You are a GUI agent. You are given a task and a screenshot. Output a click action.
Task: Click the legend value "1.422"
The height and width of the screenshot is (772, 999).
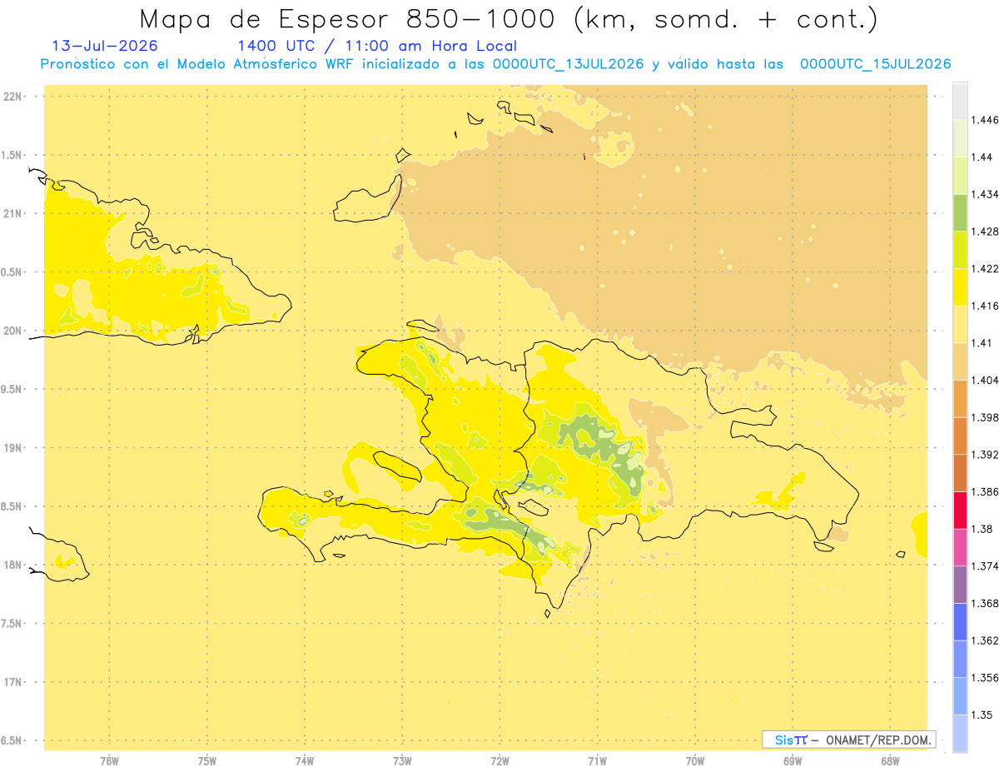985,268
